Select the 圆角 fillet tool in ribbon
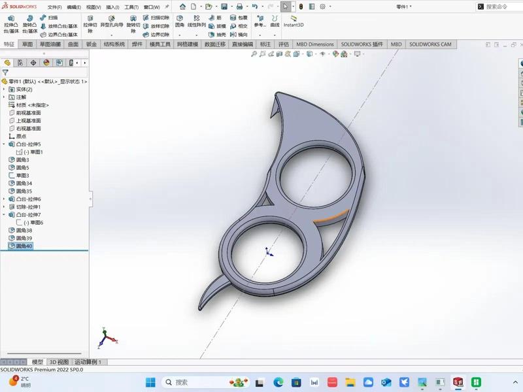Viewport: 523px width, 392px height. point(180,22)
